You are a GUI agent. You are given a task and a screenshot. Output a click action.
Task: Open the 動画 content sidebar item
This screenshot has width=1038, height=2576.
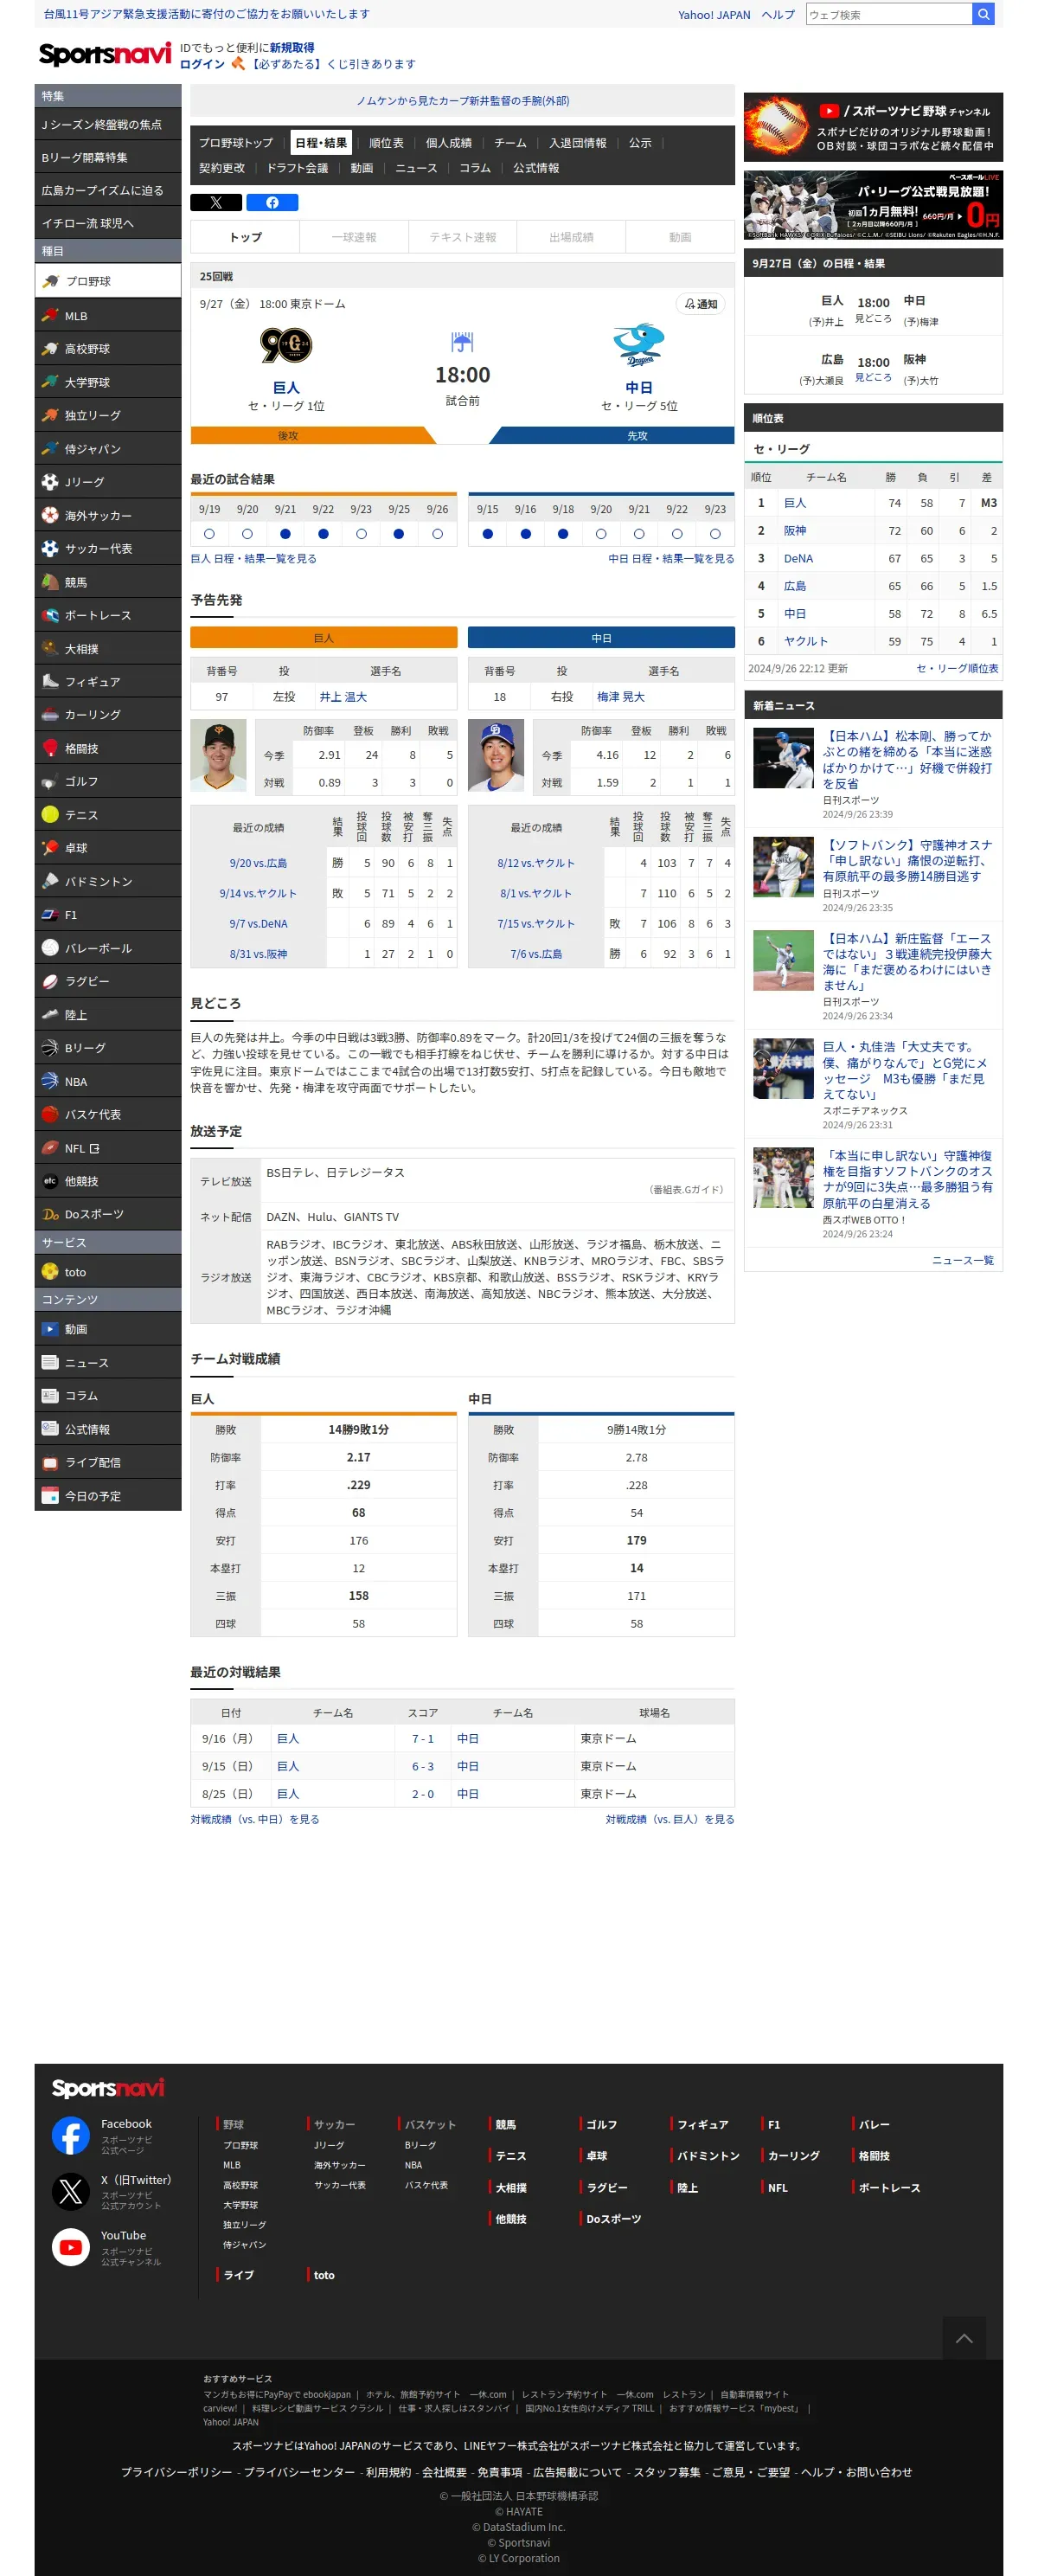pos(108,1329)
